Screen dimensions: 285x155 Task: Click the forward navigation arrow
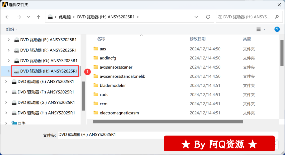(x=19, y=17)
